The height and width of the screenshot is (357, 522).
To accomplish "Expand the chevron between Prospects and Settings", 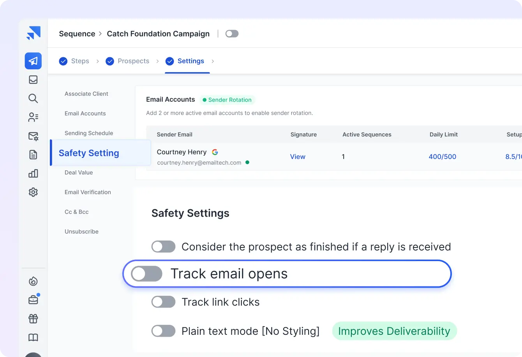I will (x=157, y=61).
